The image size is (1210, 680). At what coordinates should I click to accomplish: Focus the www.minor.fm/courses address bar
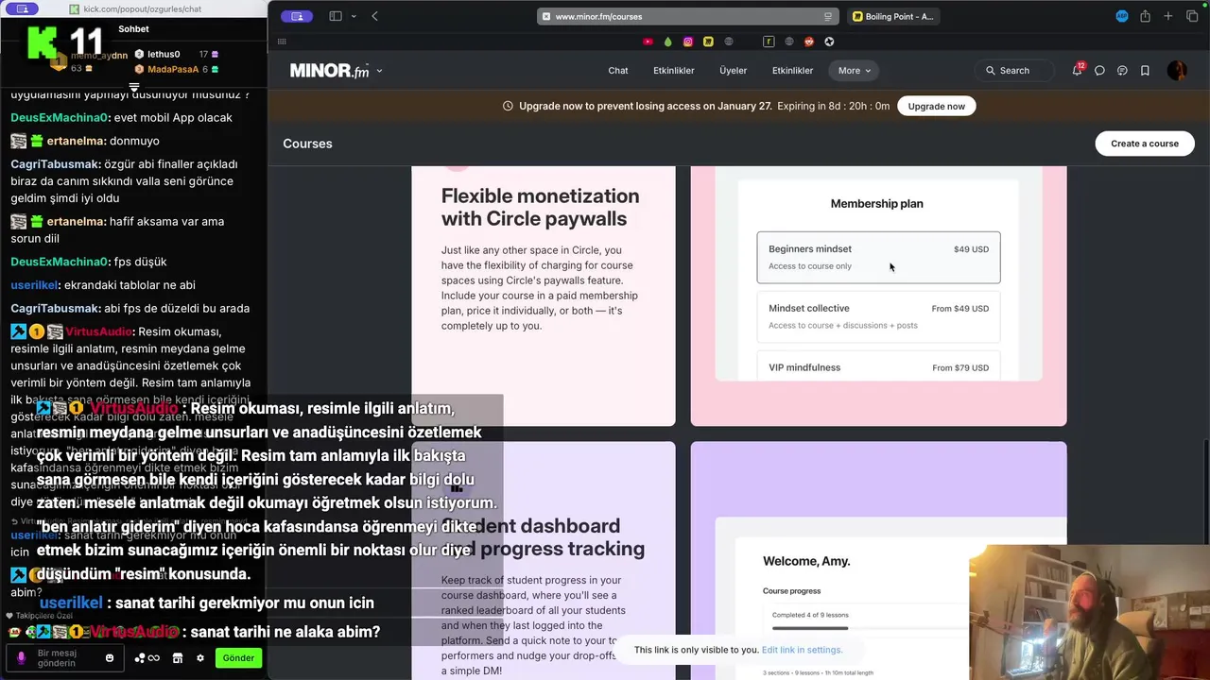point(686,16)
